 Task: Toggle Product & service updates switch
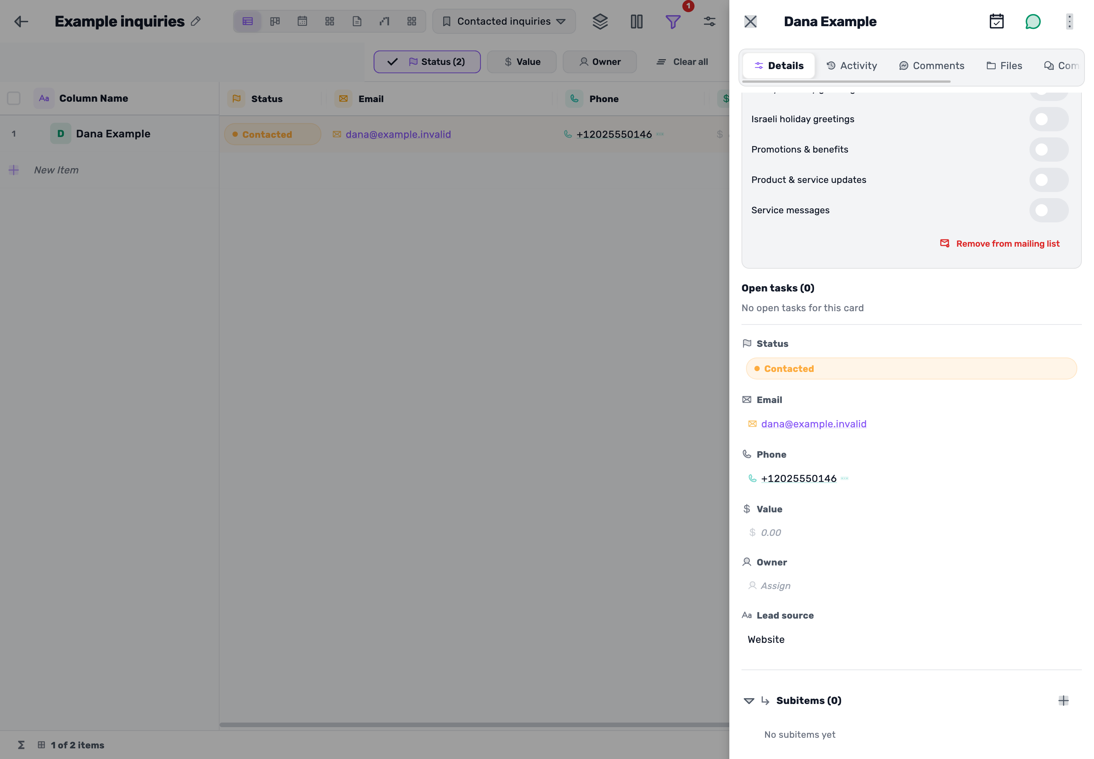1049,180
